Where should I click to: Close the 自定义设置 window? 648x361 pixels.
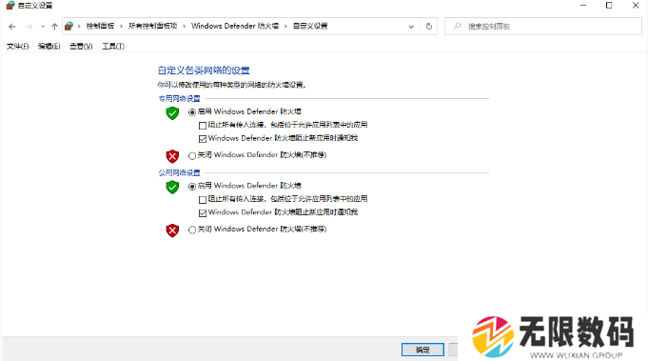pyautogui.click(x=636, y=6)
